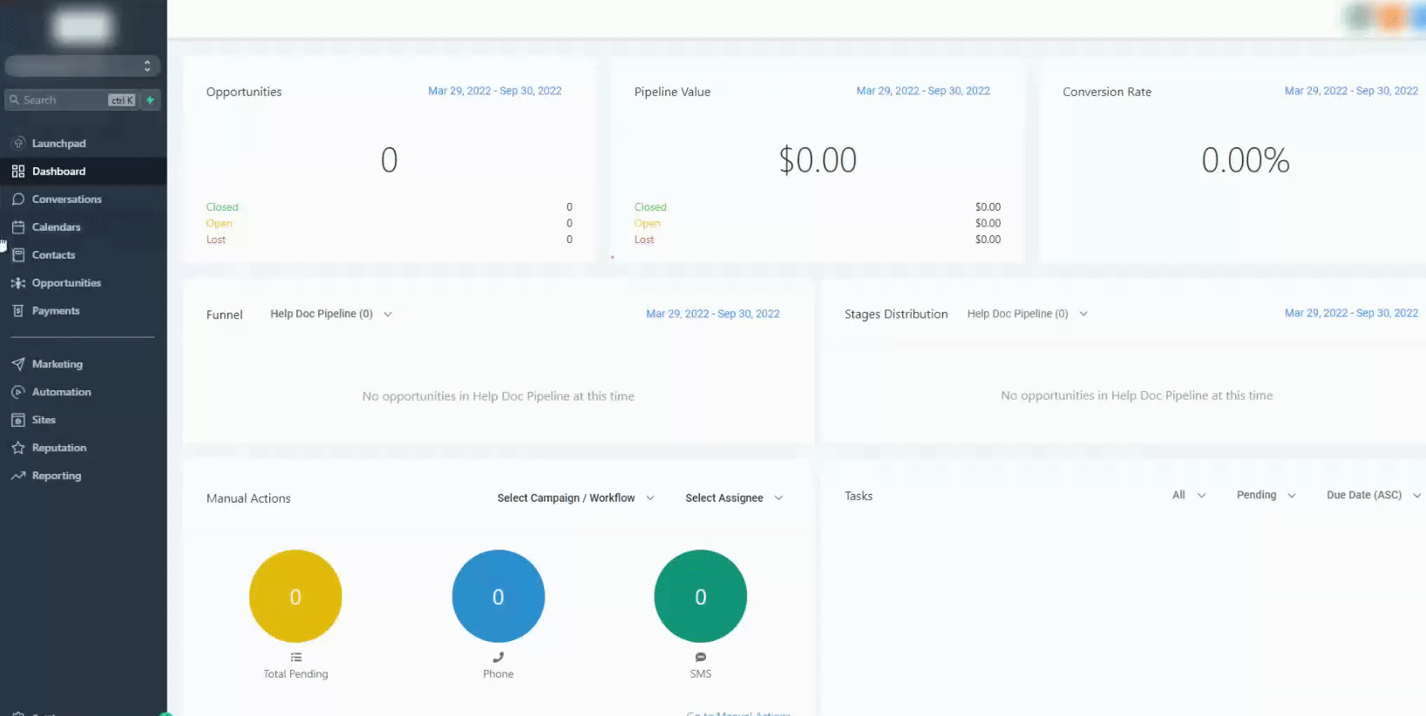Open the Select Assignee dropdown

click(734, 498)
